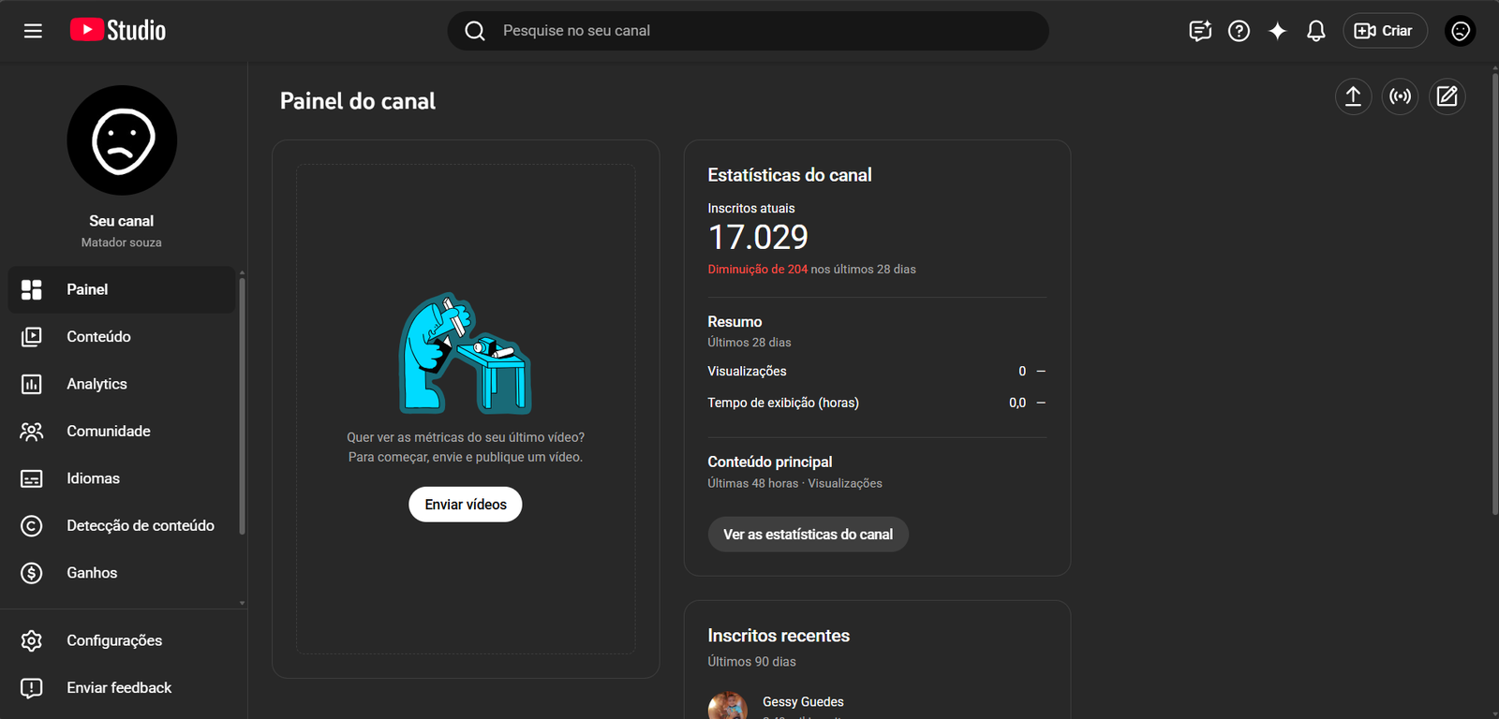Click the upload videos arrow icon

[1353, 96]
